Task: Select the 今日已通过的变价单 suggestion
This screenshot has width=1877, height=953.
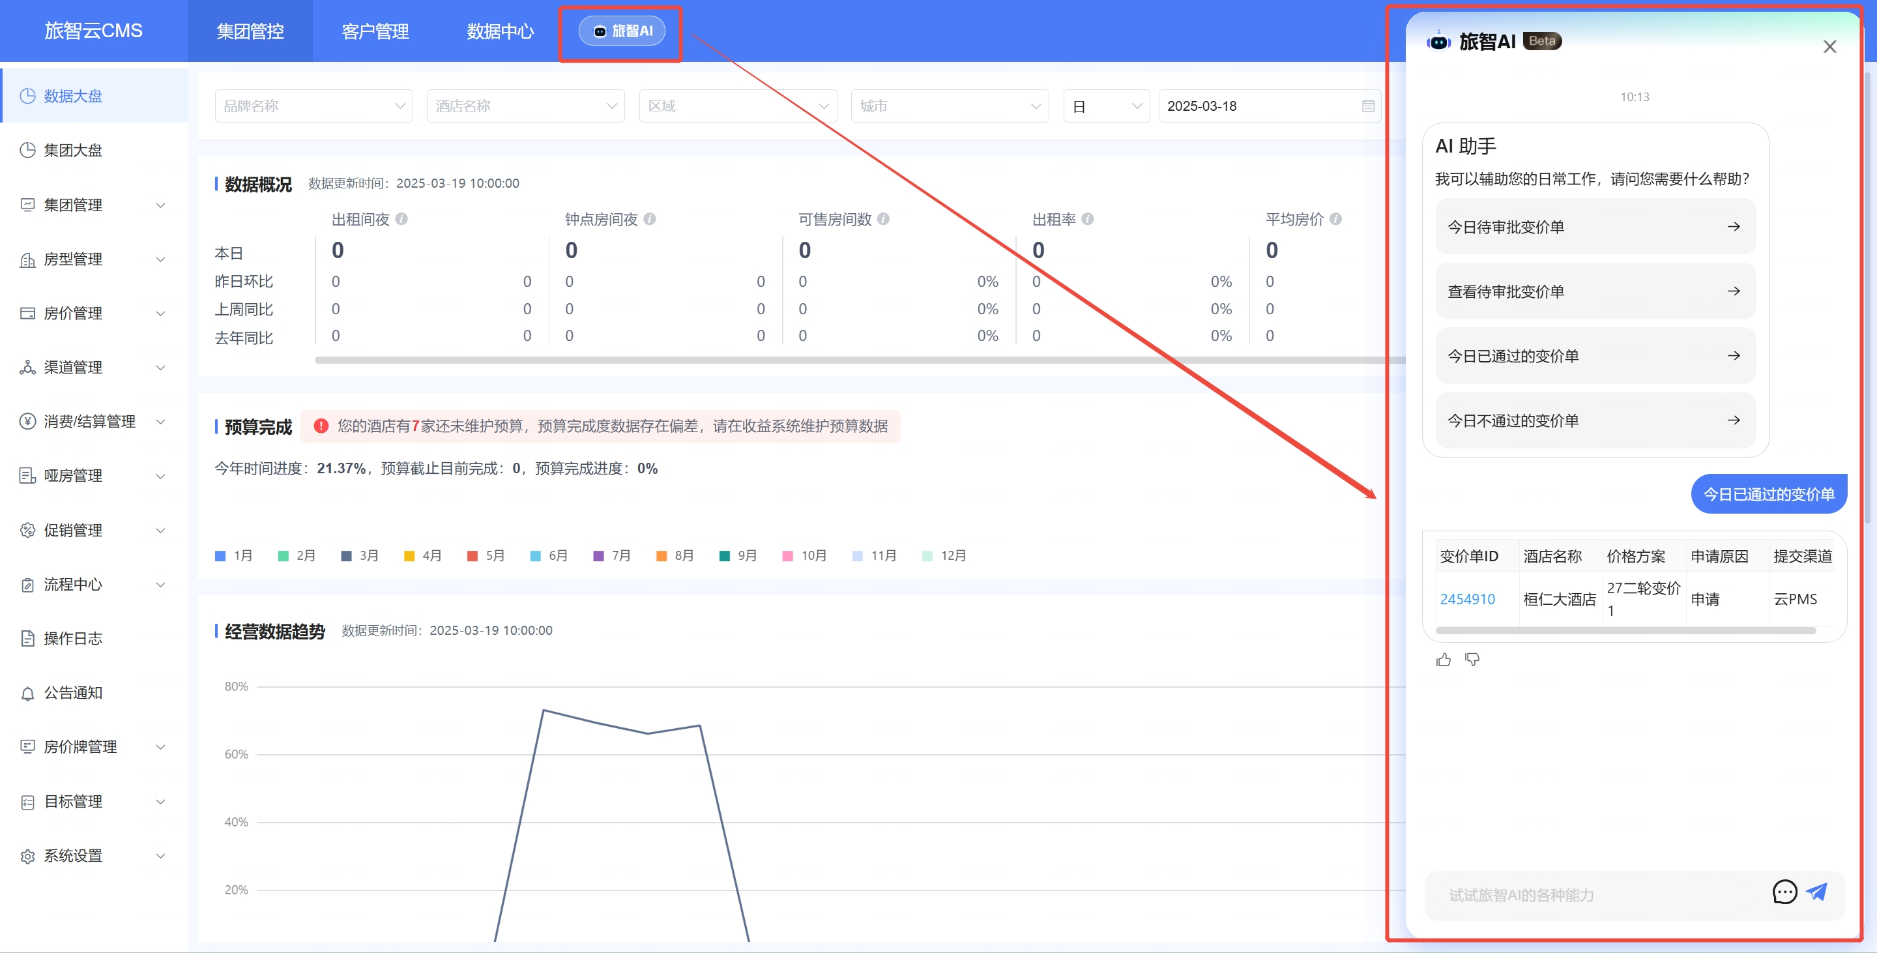Action: (x=1595, y=355)
